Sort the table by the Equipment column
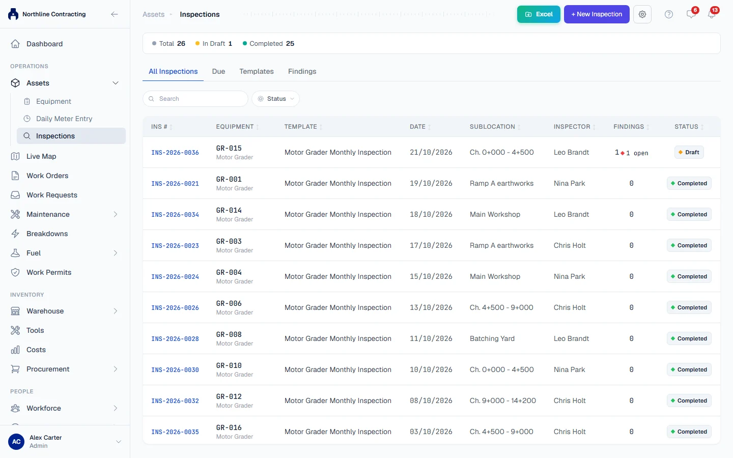733x458 pixels. pyautogui.click(x=237, y=127)
